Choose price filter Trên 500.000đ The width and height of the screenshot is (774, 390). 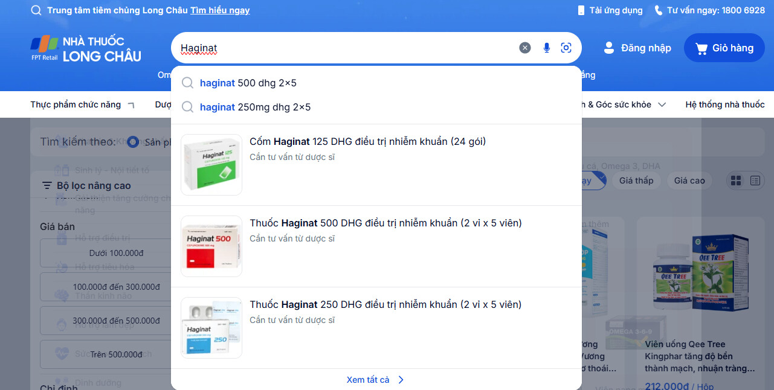click(x=116, y=354)
